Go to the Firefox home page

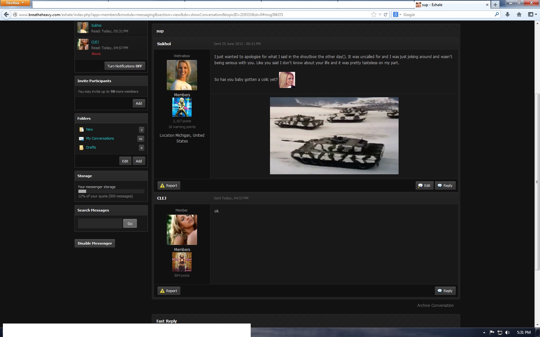pyautogui.click(x=519, y=14)
